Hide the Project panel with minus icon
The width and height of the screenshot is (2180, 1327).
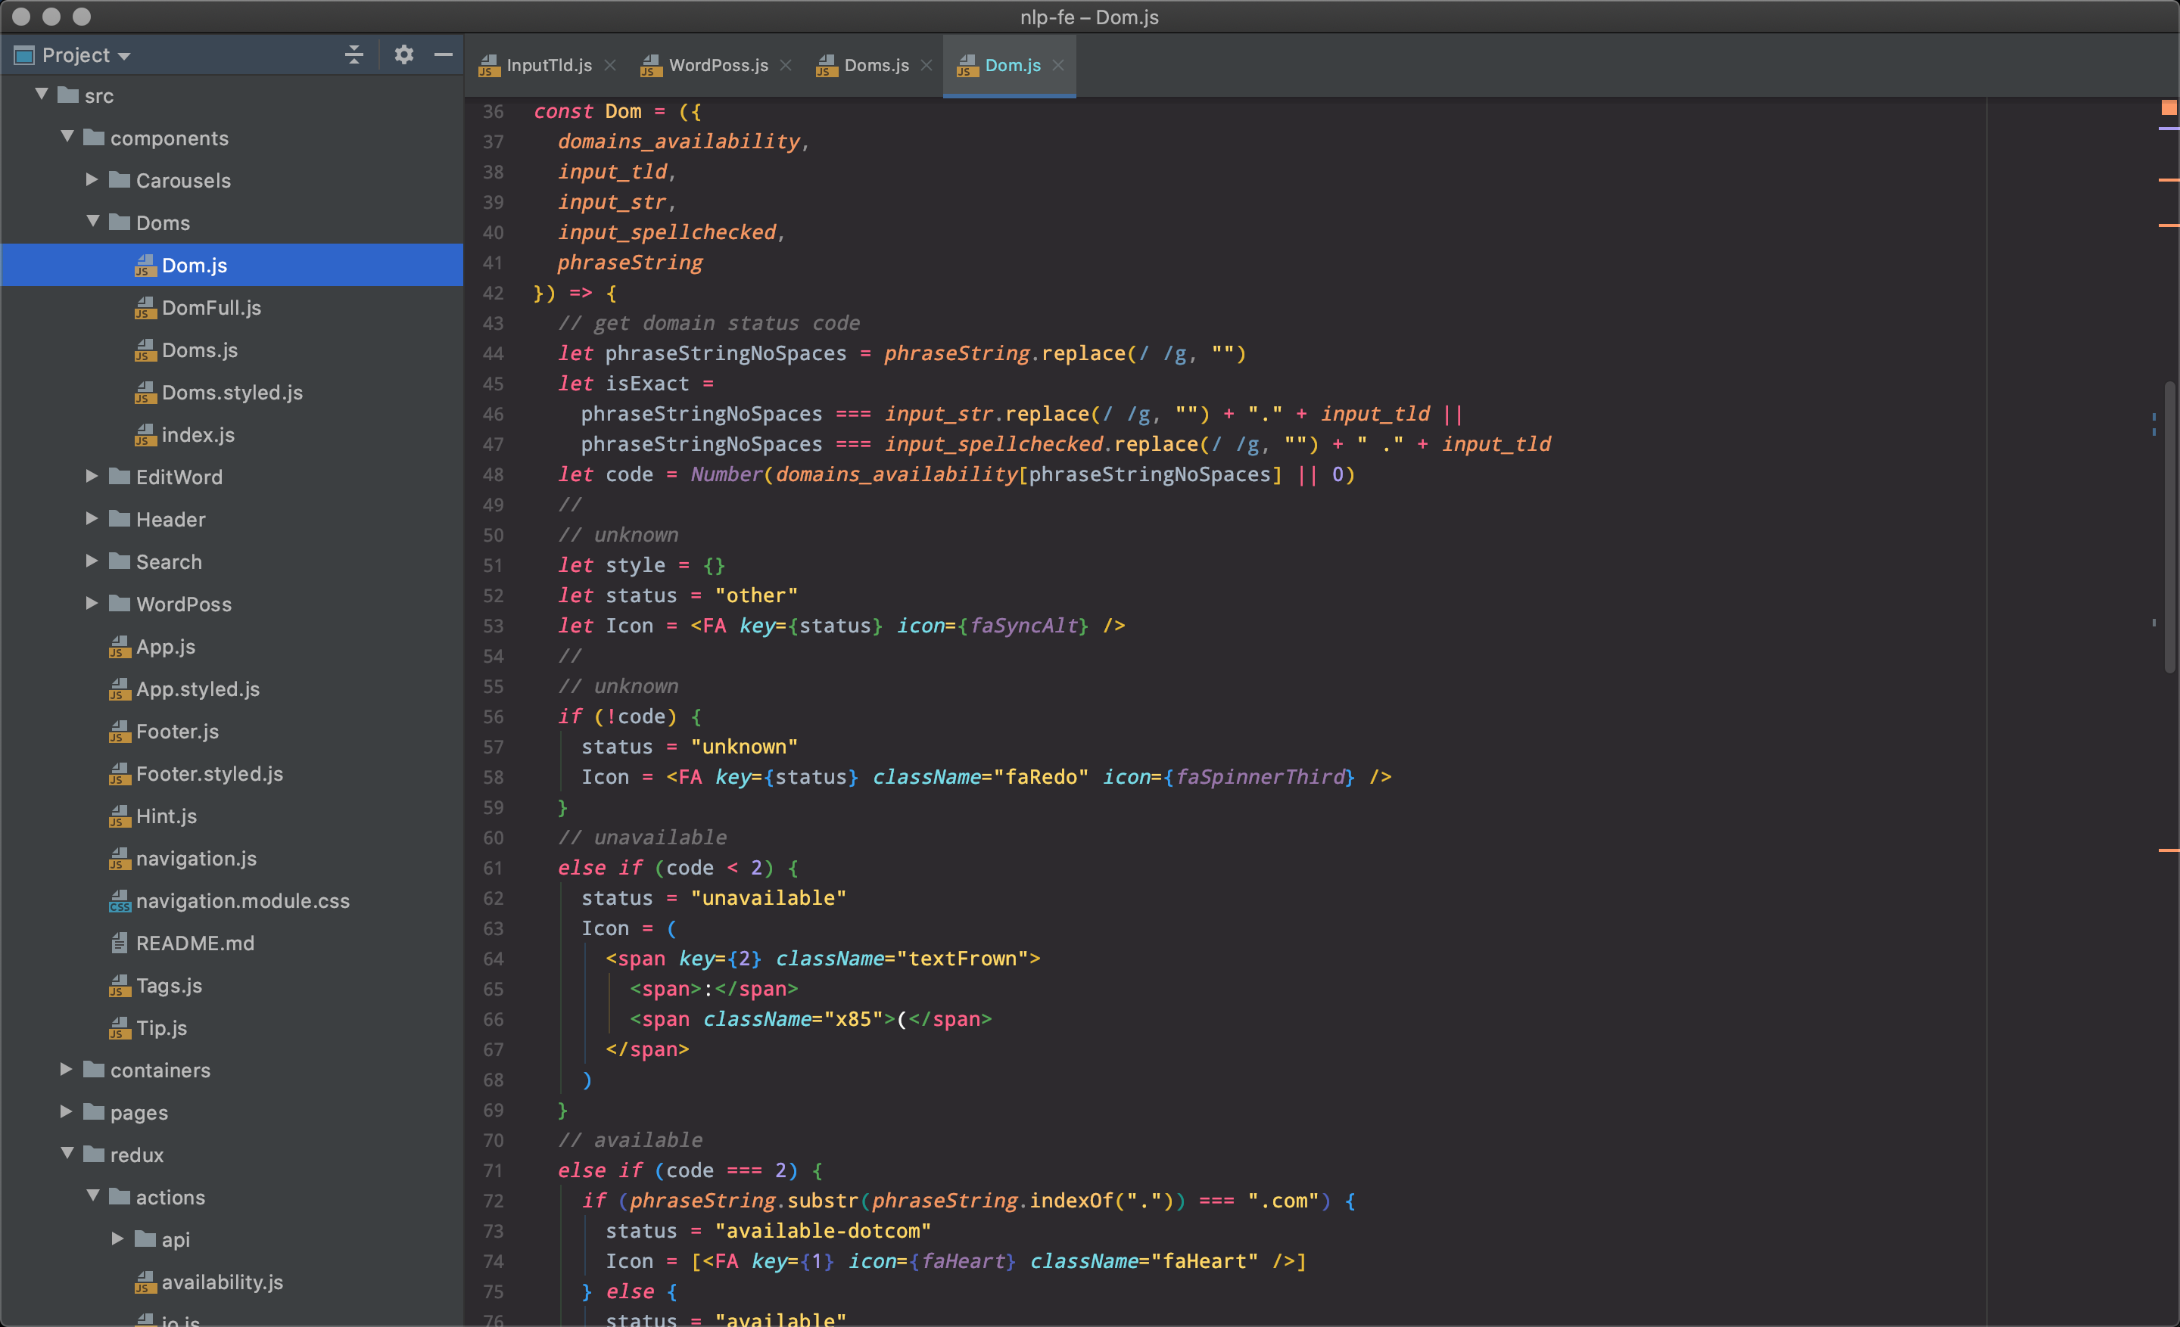(x=444, y=54)
